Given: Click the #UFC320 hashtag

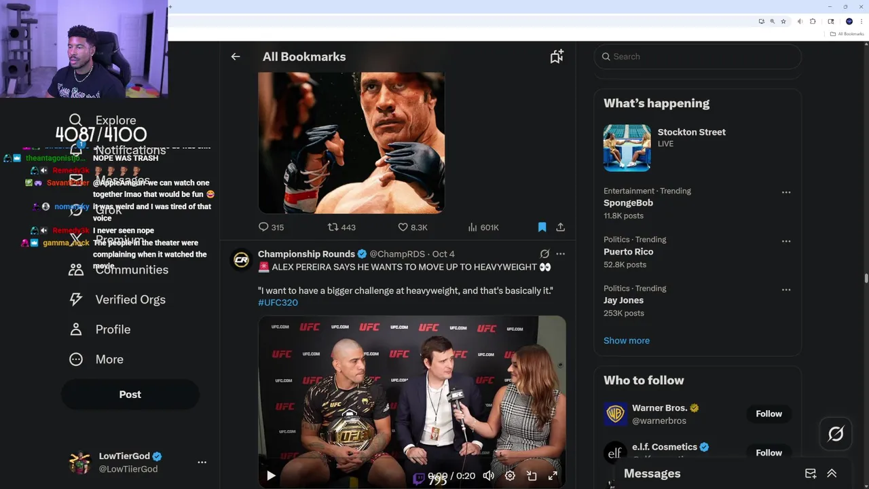Looking at the screenshot, I should point(278,303).
